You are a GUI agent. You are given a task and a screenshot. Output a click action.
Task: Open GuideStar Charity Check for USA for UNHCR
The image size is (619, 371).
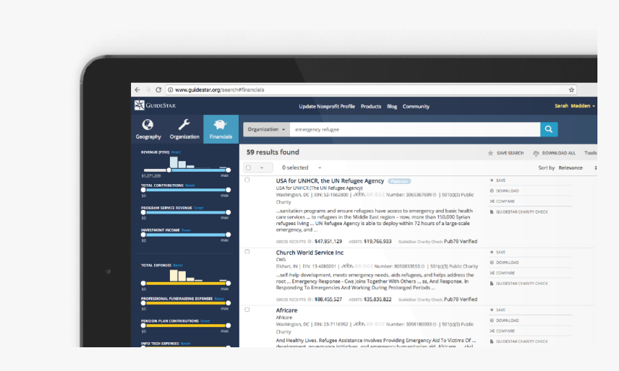(519, 211)
